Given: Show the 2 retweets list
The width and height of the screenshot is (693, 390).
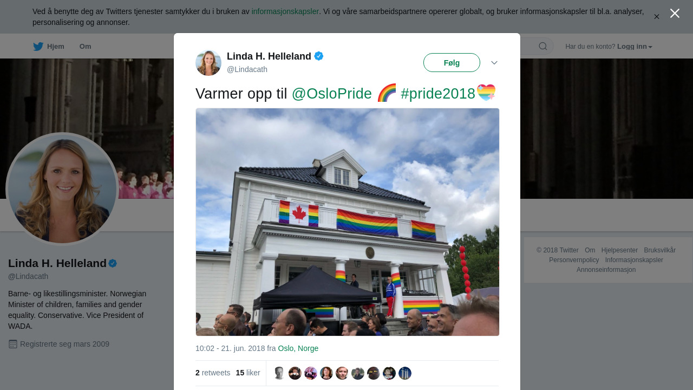Looking at the screenshot, I should pos(213,373).
